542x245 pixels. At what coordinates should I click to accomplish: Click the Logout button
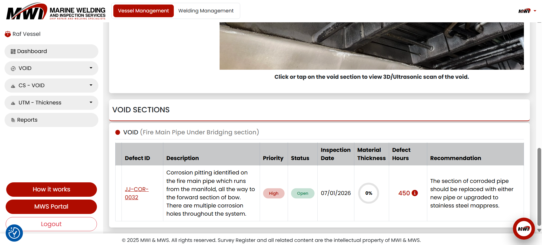(51, 224)
